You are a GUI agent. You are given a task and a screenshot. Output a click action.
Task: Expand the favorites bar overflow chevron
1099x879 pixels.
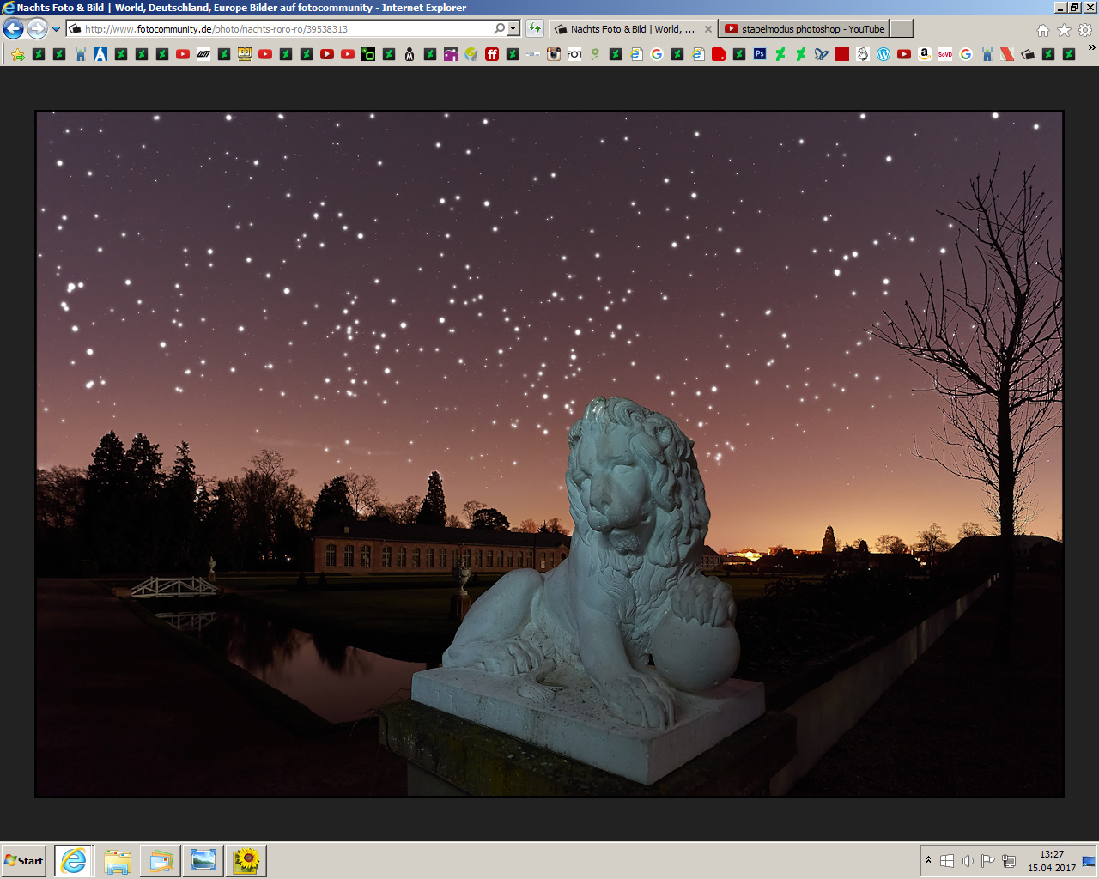click(x=1091, y=49)
